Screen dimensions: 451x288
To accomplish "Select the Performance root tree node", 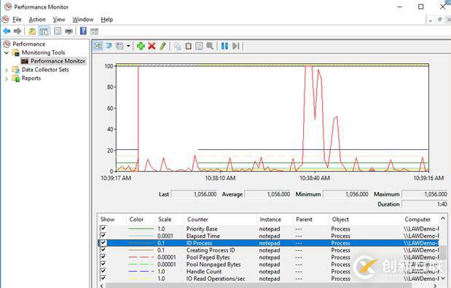I will click(x=28, y=44).
